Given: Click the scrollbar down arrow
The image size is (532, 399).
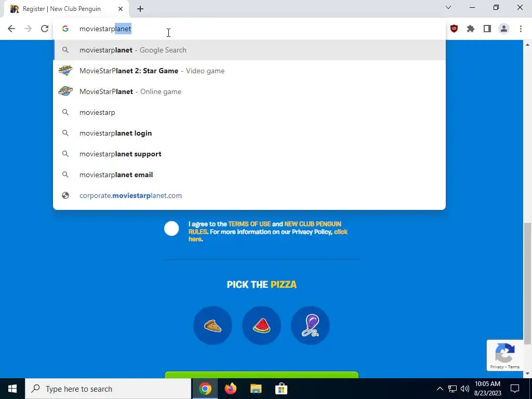Looking at the screenshot, I should pos(527,374).
